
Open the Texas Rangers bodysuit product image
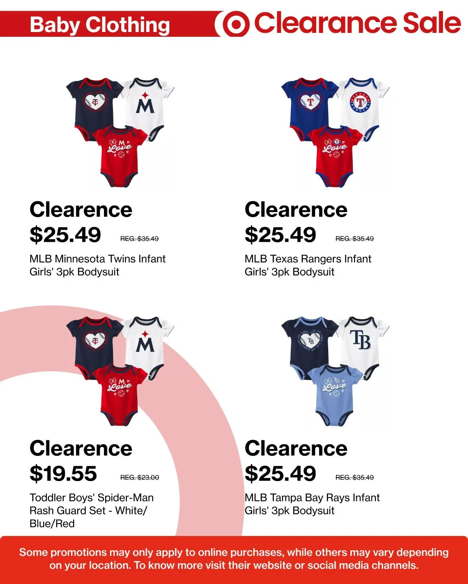coord(336,132)
